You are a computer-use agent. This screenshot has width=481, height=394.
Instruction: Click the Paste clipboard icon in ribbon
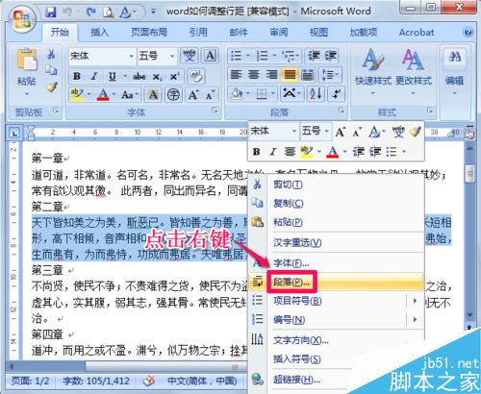click(x=27, y=59)
